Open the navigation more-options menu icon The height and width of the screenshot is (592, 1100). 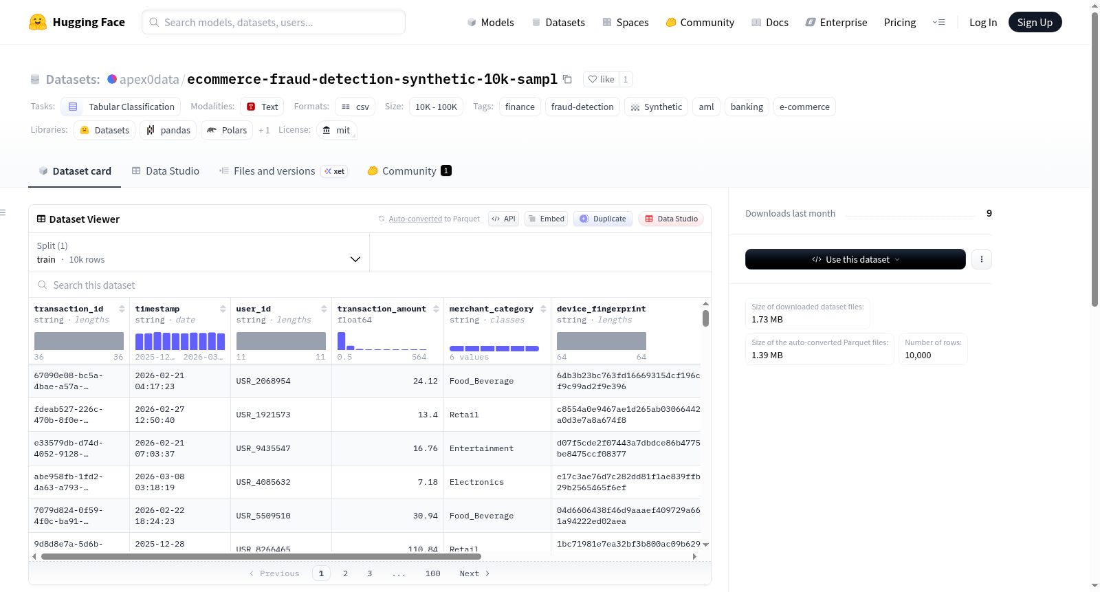click(x=938, y=22)
